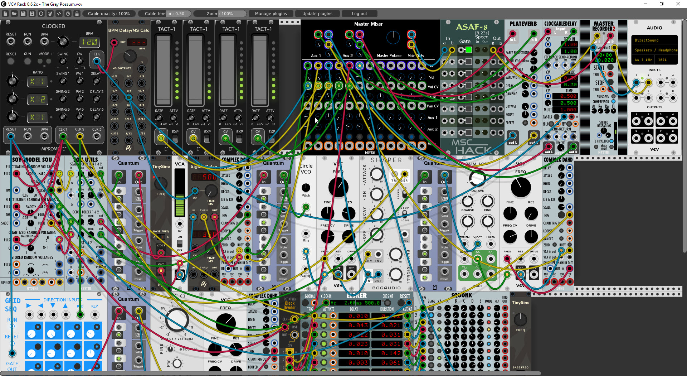
Task: Toggle AUTOSAVE on Master Recorder 2
Action: point(613,96)
